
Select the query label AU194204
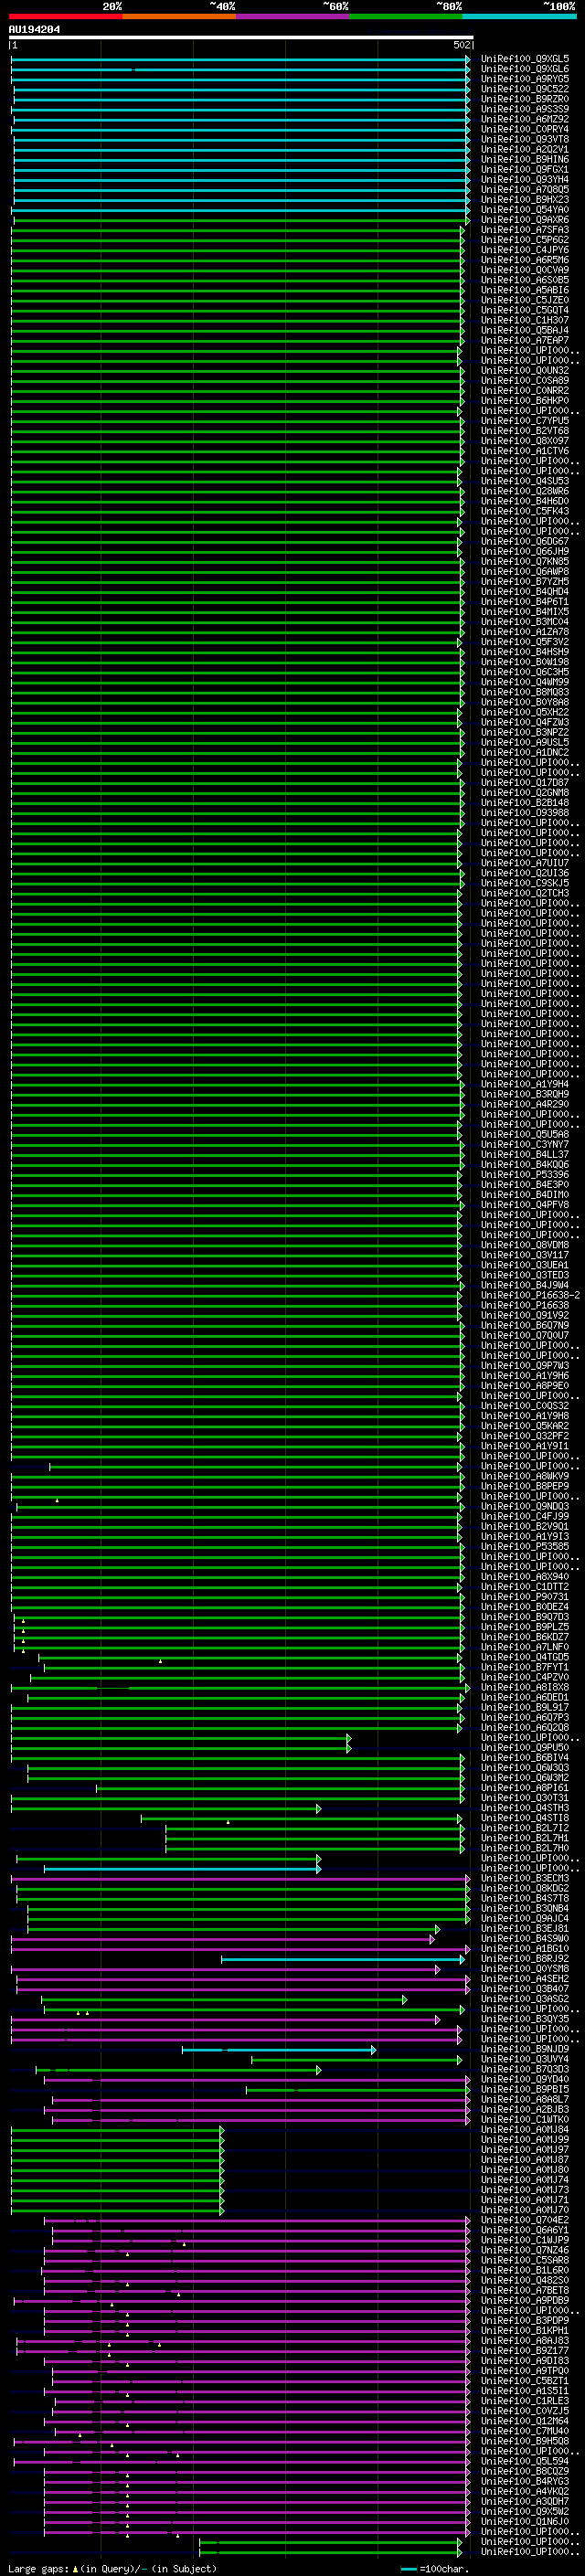pos(34,30)
